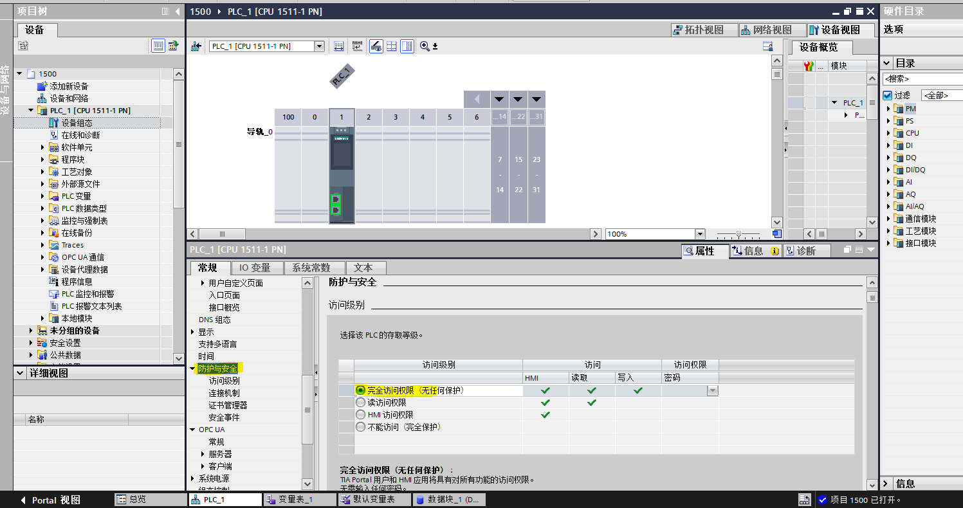Expand the 系统电源 properties node
963x508 pixels.
point(192,478)
